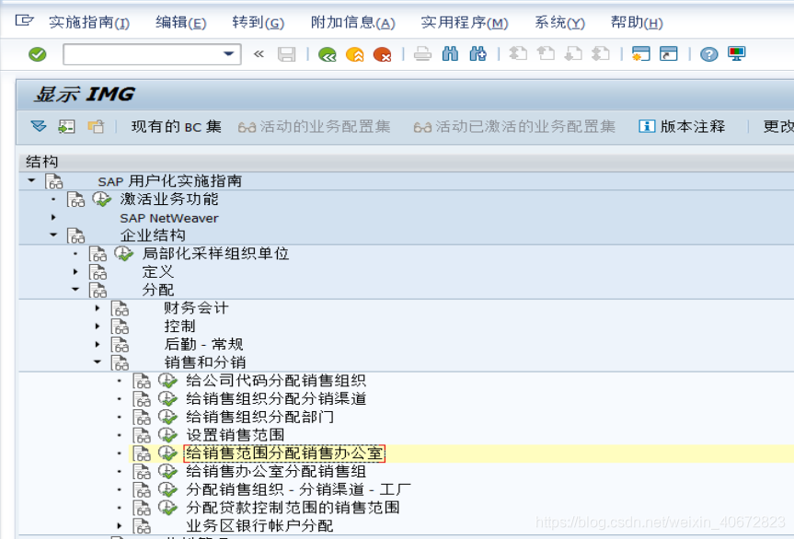Click the window menu icon left of 实施指南

point(24,21)
